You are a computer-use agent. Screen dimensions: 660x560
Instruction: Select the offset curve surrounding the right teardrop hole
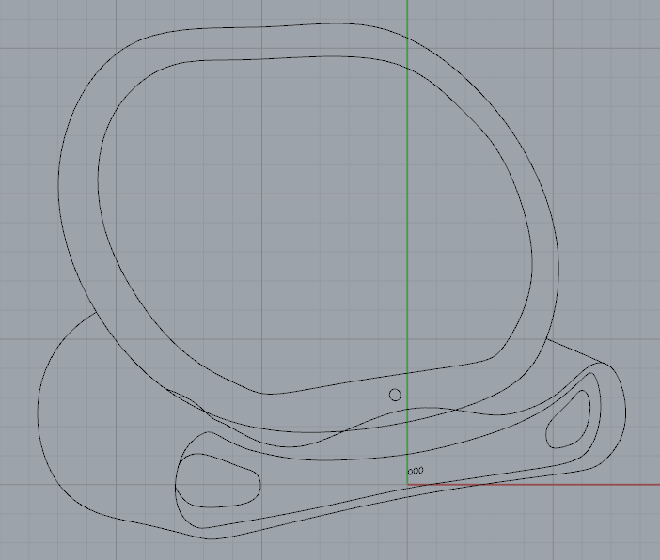click(x=600, y=413)
